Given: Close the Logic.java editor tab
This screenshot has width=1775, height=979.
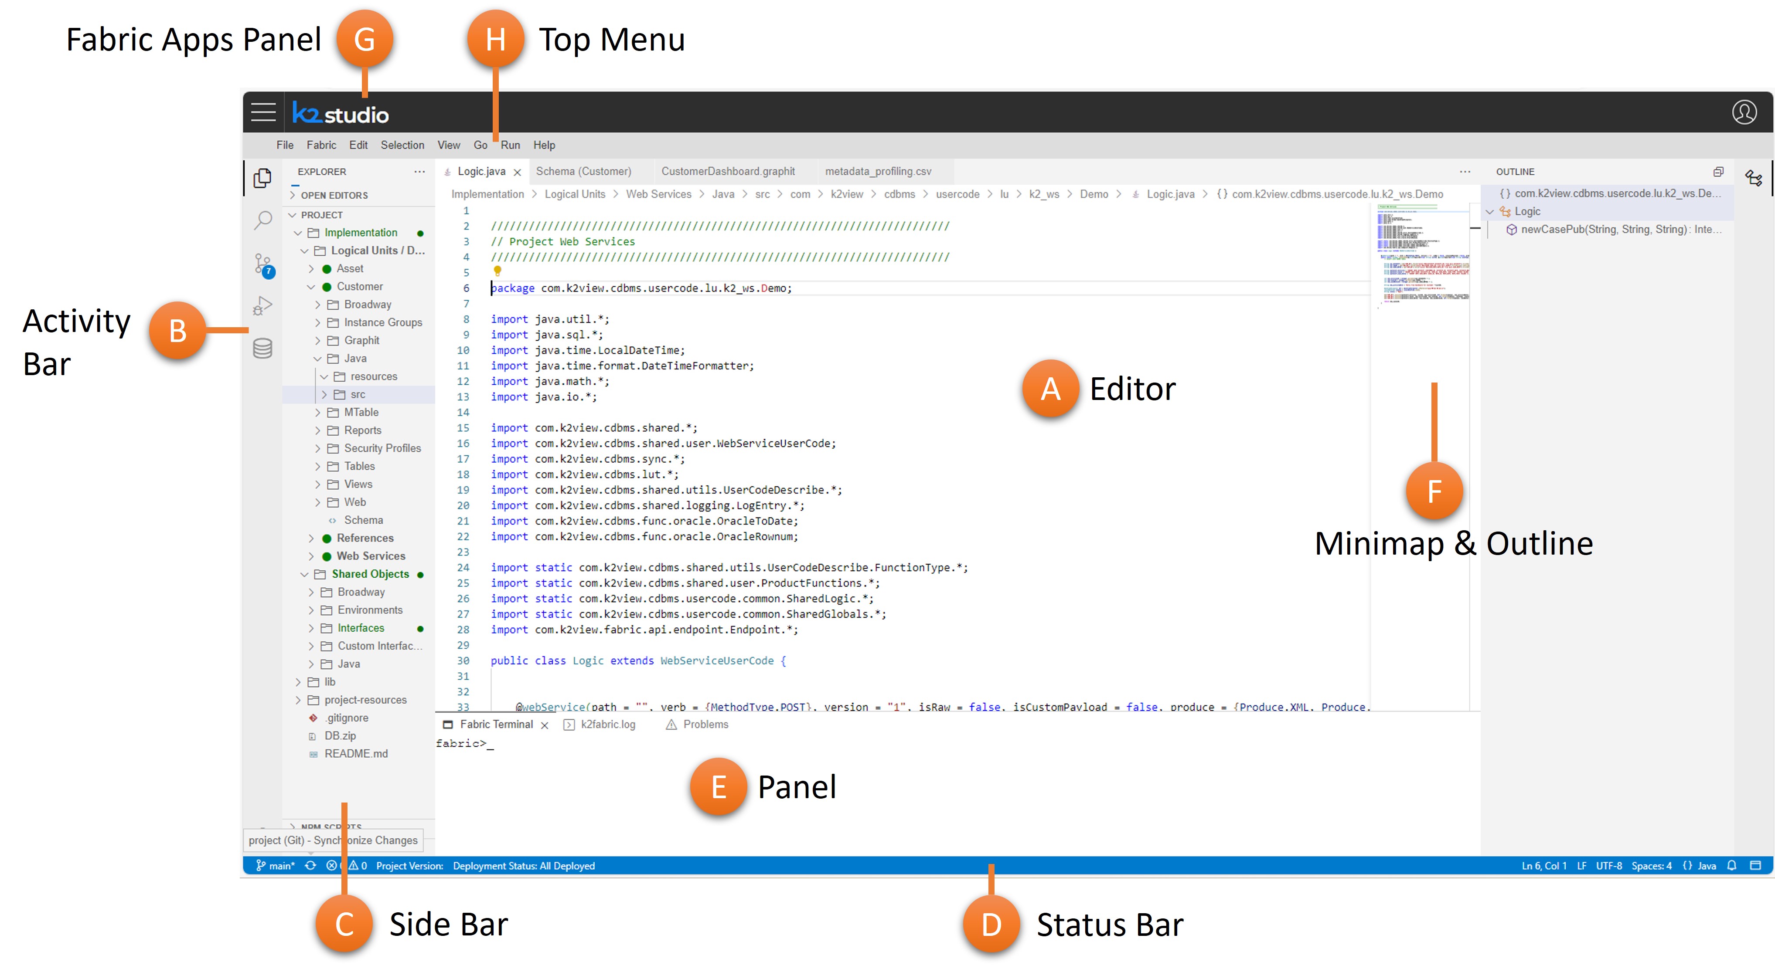Looking at the screenshot, I should [518, 172].
